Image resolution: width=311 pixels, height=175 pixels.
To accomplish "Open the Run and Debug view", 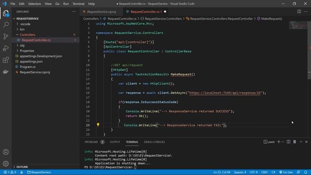I will [x=6, y=48].
